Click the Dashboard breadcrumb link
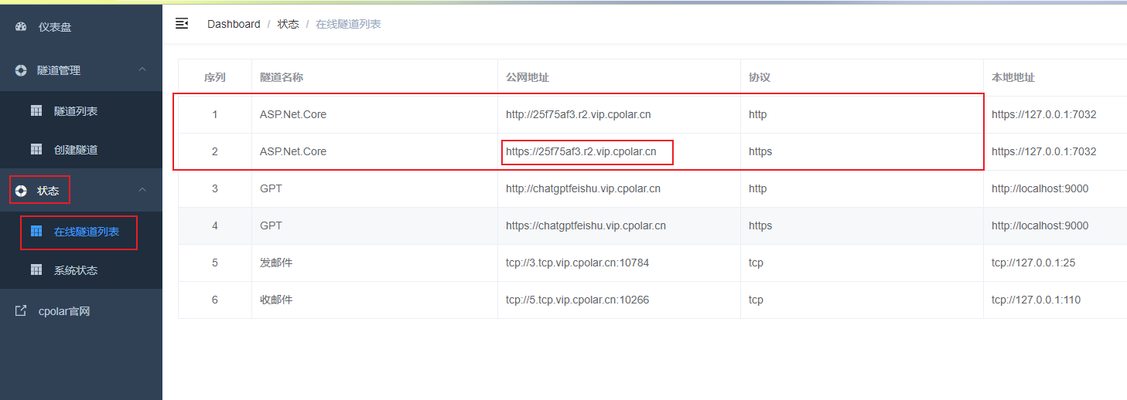Viewport: 1127px width, 400px height. point(234,24)
